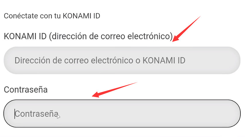
Task: Click "KONAMI ID" at the end of the email placeholder
Action: tap(164, 61)
